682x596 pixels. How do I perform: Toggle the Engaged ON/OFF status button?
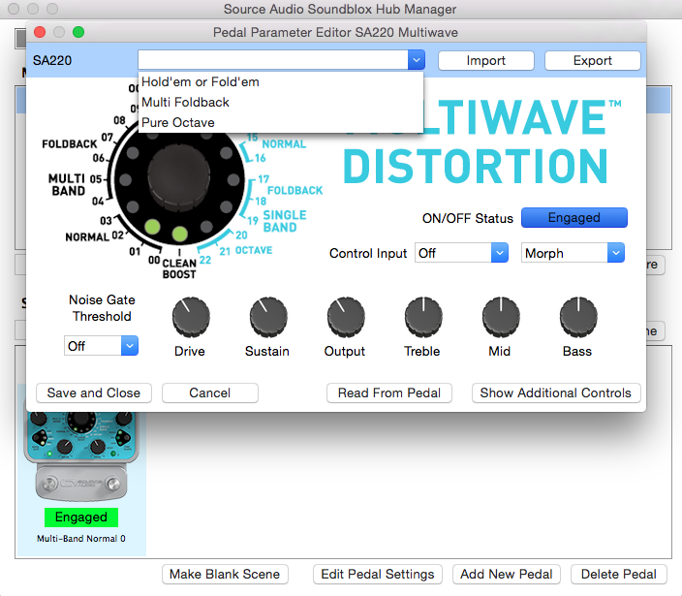(x=574, y=217)
